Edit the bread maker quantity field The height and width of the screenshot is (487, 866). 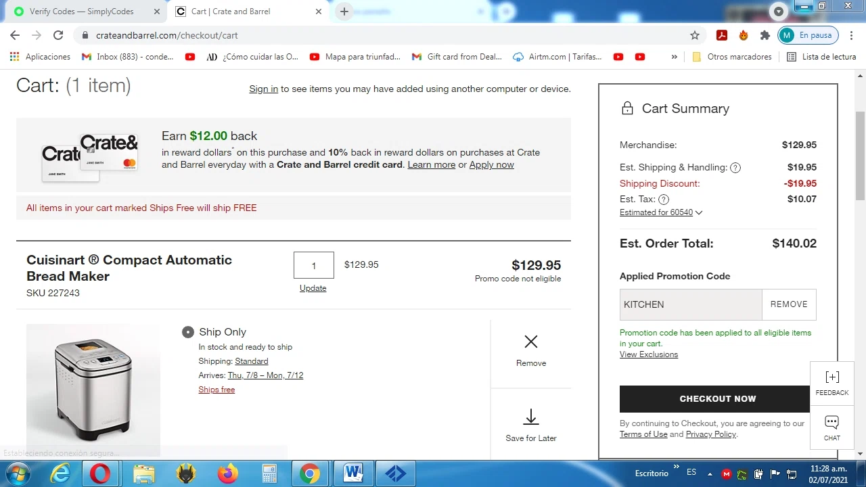[313, 265]
